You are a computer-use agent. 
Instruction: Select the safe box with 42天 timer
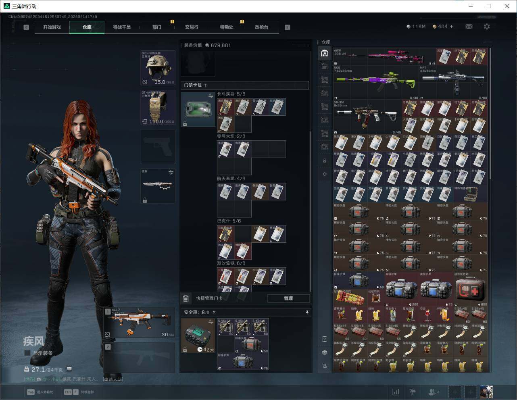point(198,335)
